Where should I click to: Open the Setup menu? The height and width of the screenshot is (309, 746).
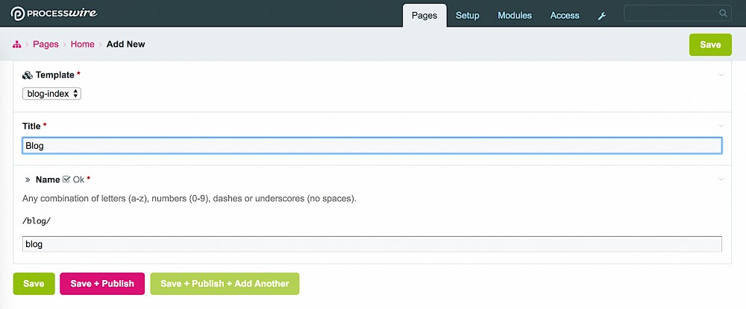(x=468, y=16)
